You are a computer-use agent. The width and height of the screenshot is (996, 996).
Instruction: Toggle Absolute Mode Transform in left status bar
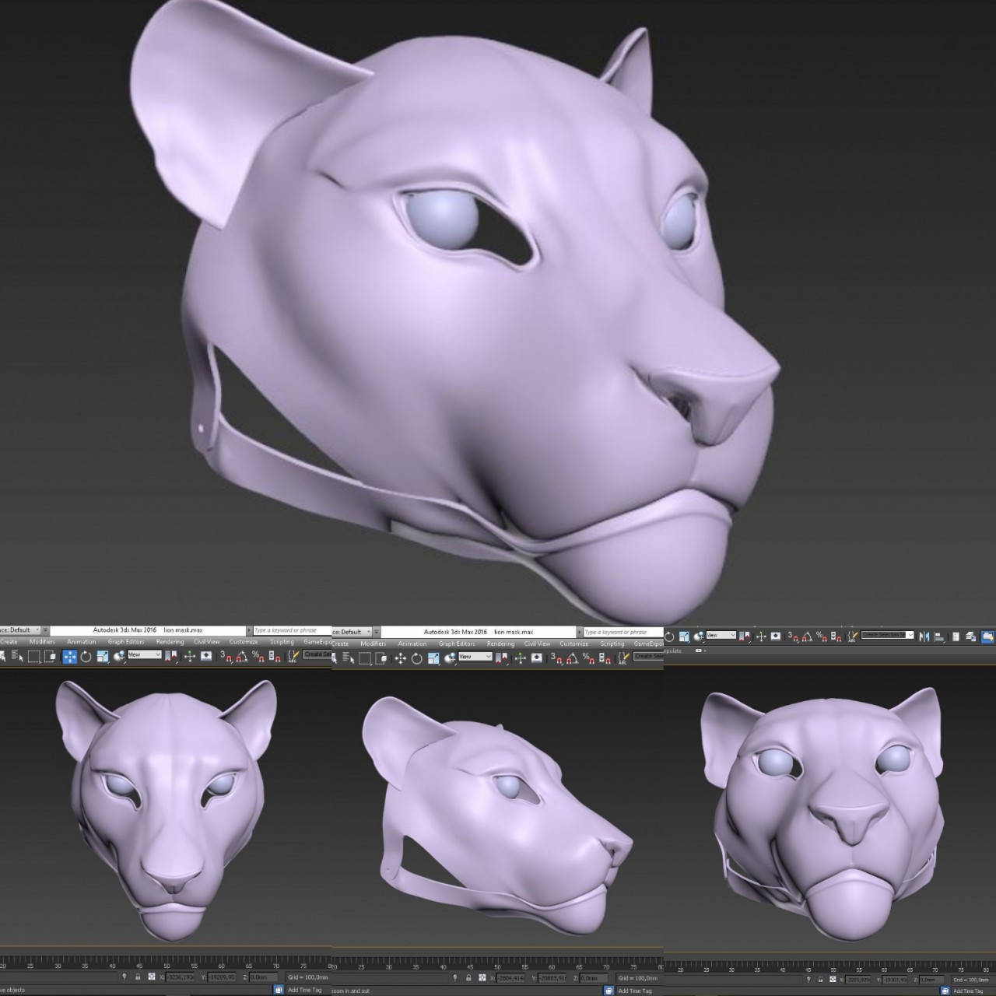[x=152, y=976]
